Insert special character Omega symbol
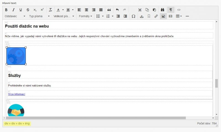This screenshot has width=221, height=132. coord(133,16)
